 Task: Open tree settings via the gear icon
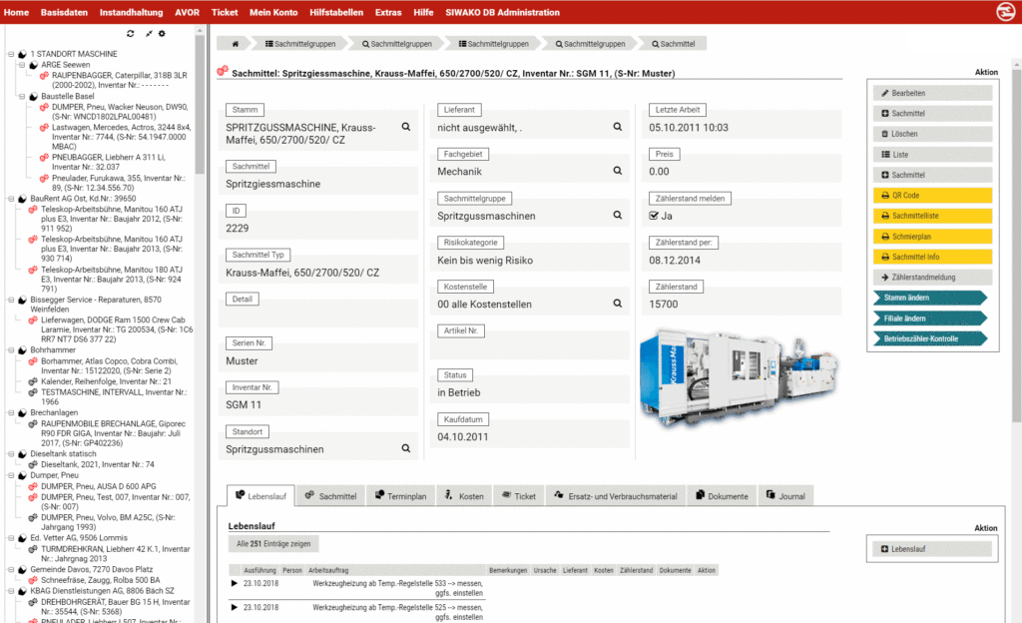[162, 34]
